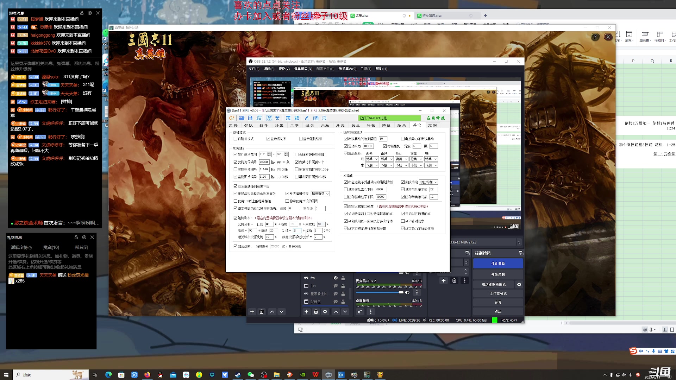Undock the 控制按钮 panel icon
Image resolution: width=676 pixels, height=380 pixels.
click(x=521, y=253)
